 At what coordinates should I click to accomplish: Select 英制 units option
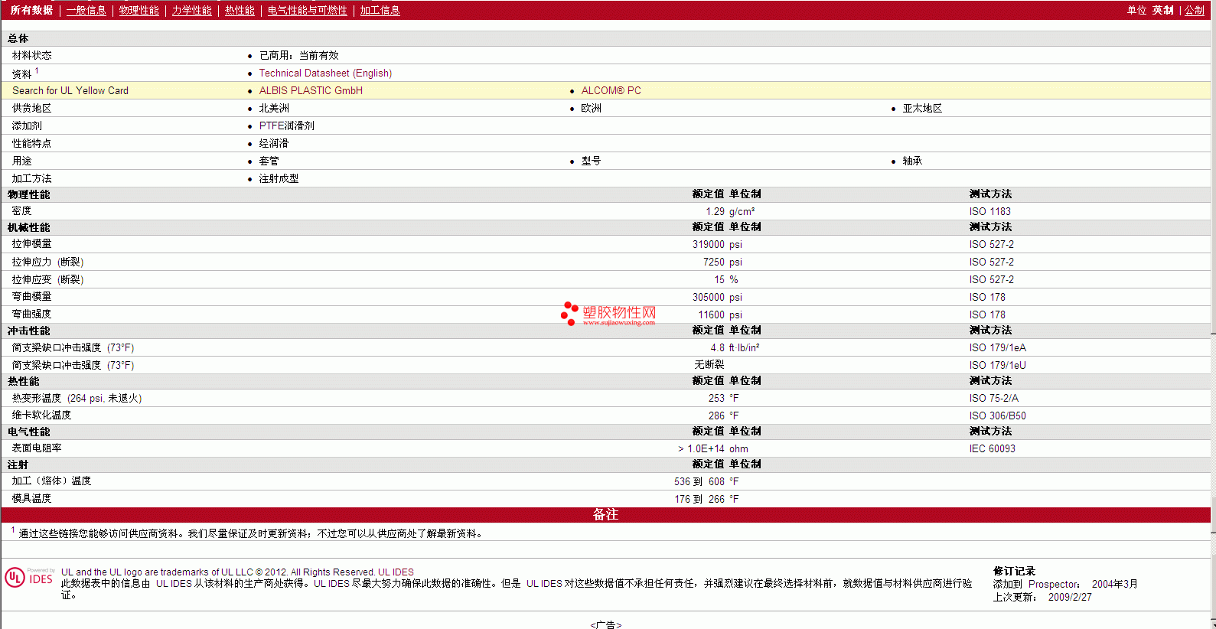(x=1162, y=11)
